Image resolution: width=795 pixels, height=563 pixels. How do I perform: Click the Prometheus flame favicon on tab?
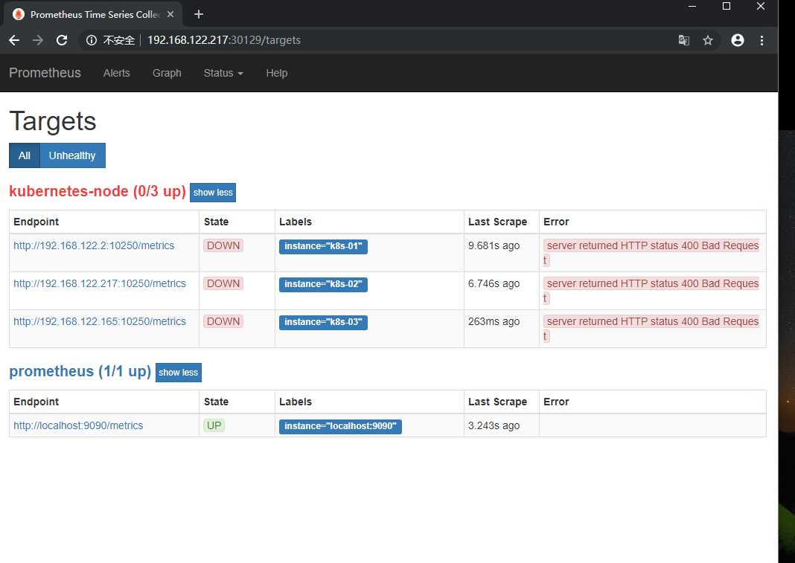click(19, 14)
